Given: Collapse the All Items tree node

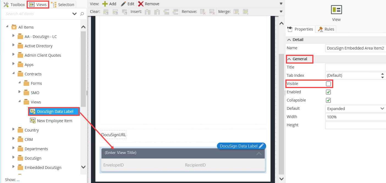Looking at the screenshot, I should point(7,27).
